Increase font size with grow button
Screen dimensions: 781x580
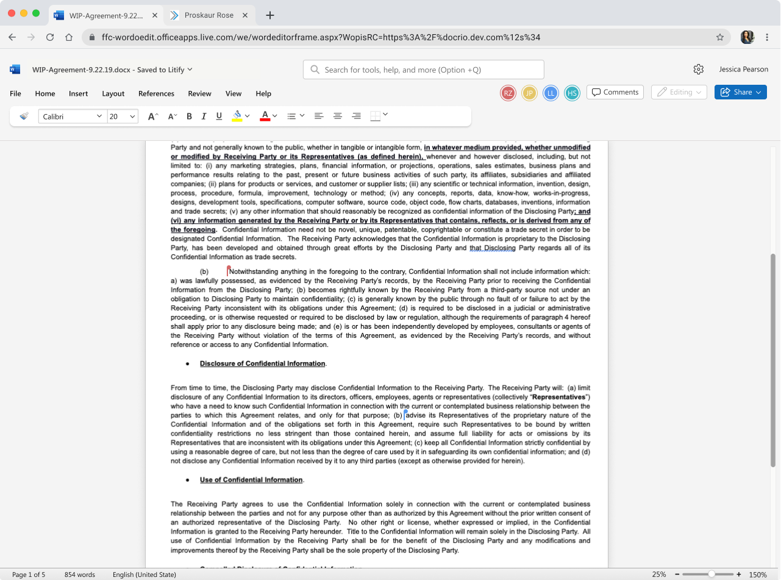154,116
